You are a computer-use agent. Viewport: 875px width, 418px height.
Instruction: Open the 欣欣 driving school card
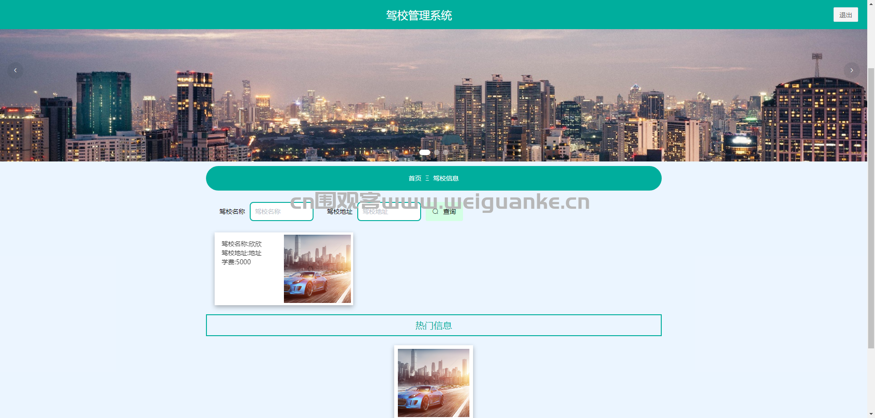click(284, 269)
